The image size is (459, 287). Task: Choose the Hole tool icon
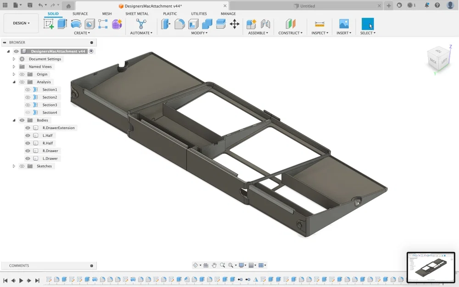pyautogui.click(x=90, y=24)
